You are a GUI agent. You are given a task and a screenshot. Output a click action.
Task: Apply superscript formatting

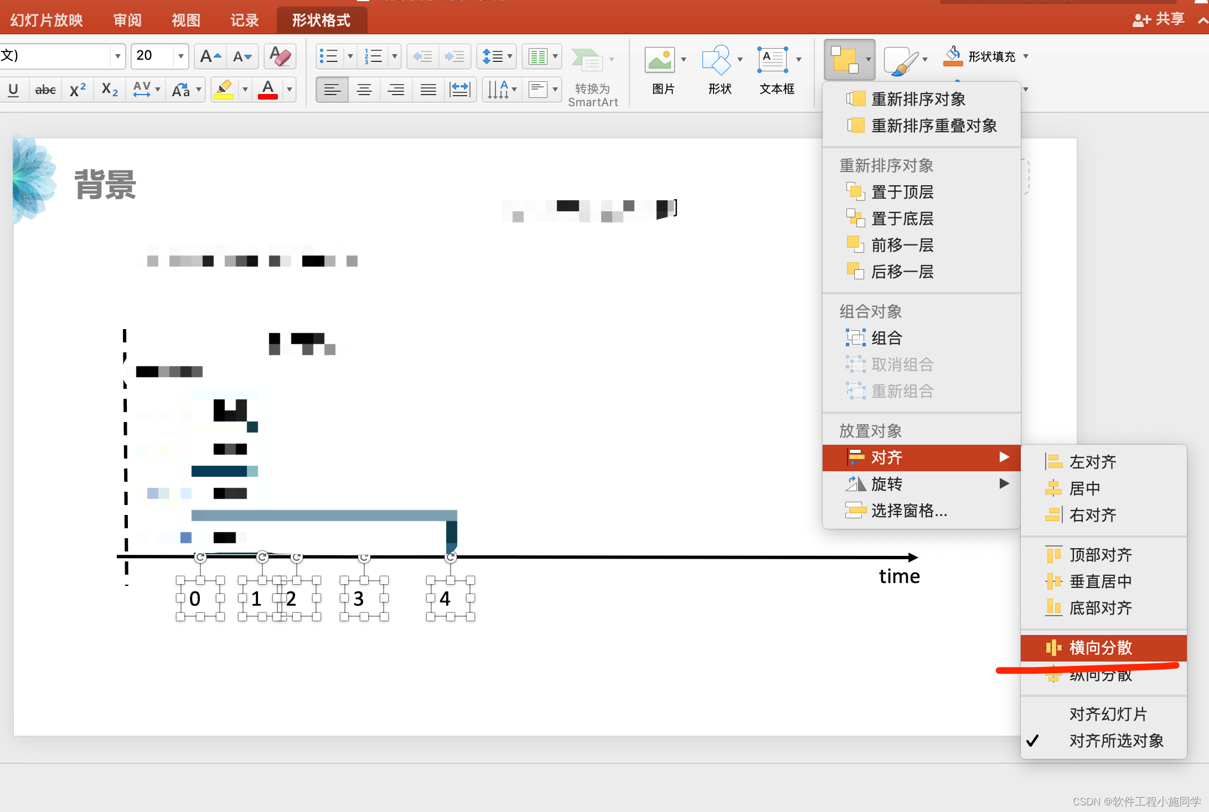pos(77,90)
